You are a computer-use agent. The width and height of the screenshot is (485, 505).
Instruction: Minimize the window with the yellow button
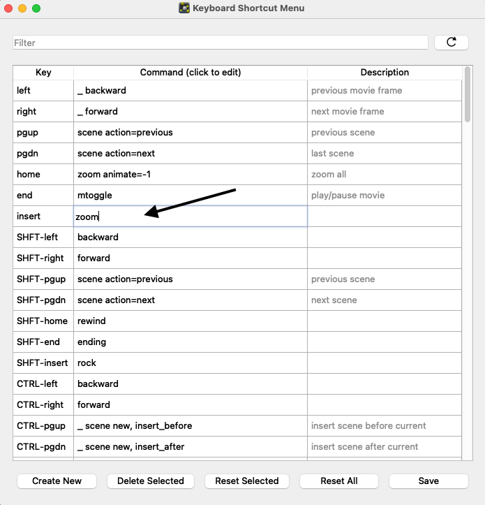(22, 8)
